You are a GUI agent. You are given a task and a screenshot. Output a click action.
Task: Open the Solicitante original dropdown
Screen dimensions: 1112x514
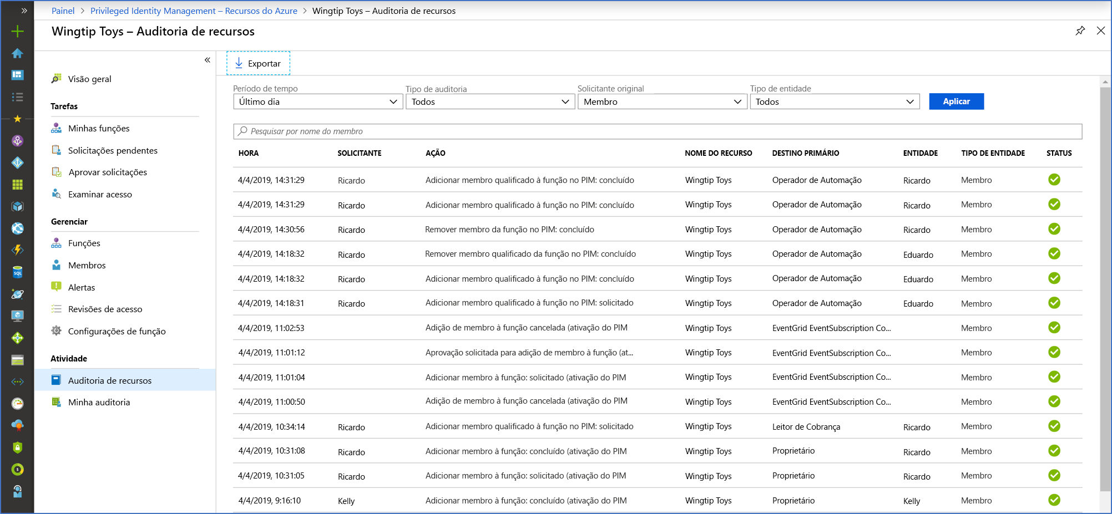[x=662, y=101]
